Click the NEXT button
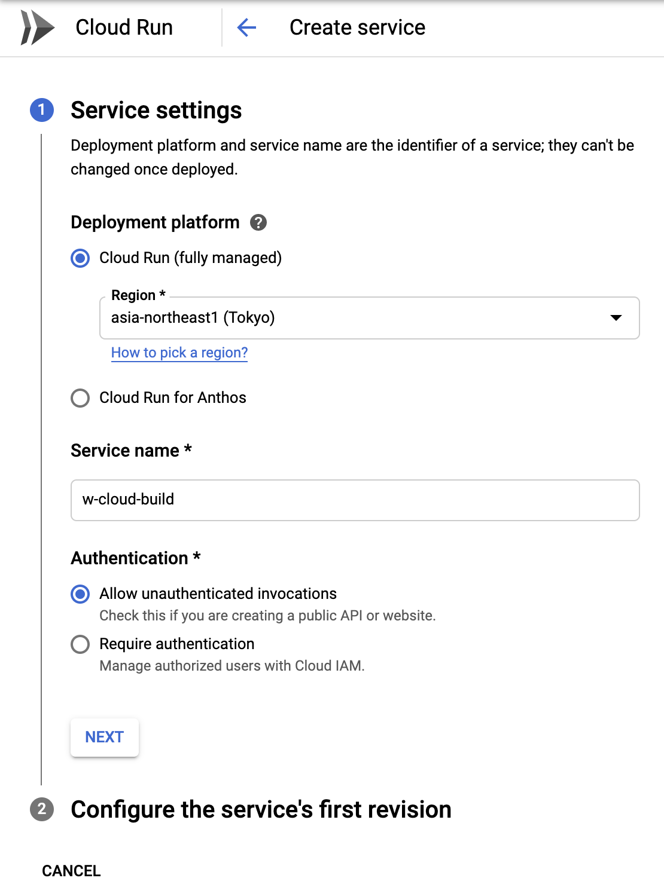664x887 pixels. (x=105, y=738)
